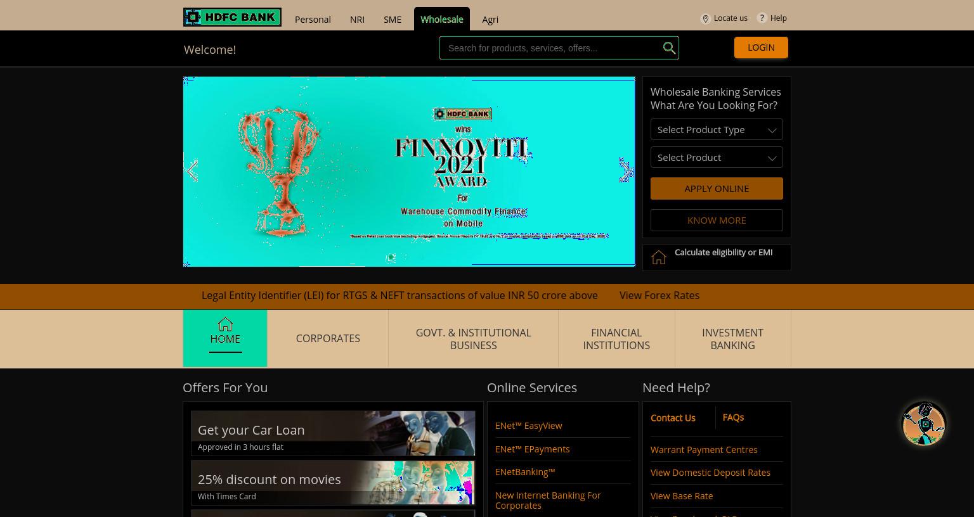This screenshot has width=974, height=517.
Task: Switch to the NRI tab
Action: tap(357, 19)
